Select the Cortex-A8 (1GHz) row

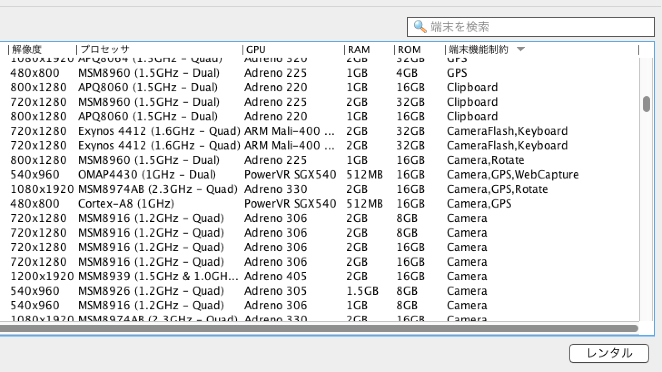point(320,203)
